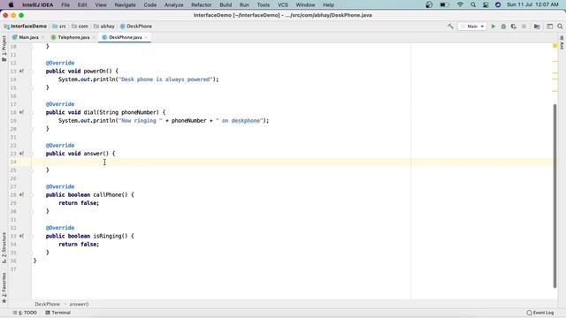Click the clock showing Sun 11 Jul 12:07 AM
Image resolution: width=566 pixels, height=318 pixels.
click(532, 4)
